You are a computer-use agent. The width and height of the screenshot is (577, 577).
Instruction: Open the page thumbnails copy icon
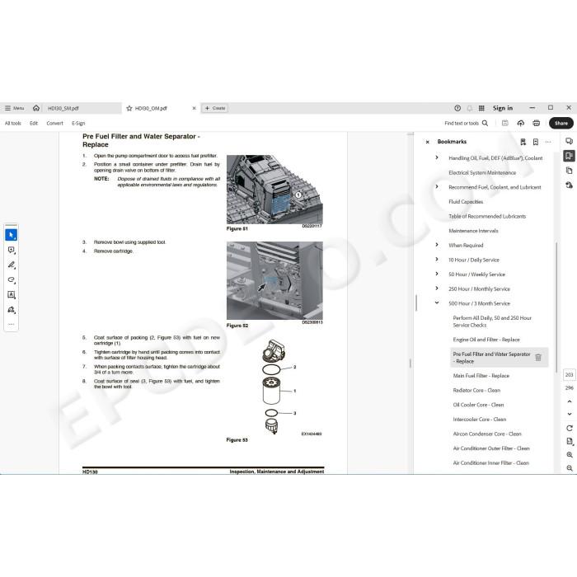coord(569,171)
